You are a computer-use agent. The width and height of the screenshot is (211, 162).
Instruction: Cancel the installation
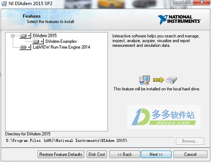coord(190,154)
